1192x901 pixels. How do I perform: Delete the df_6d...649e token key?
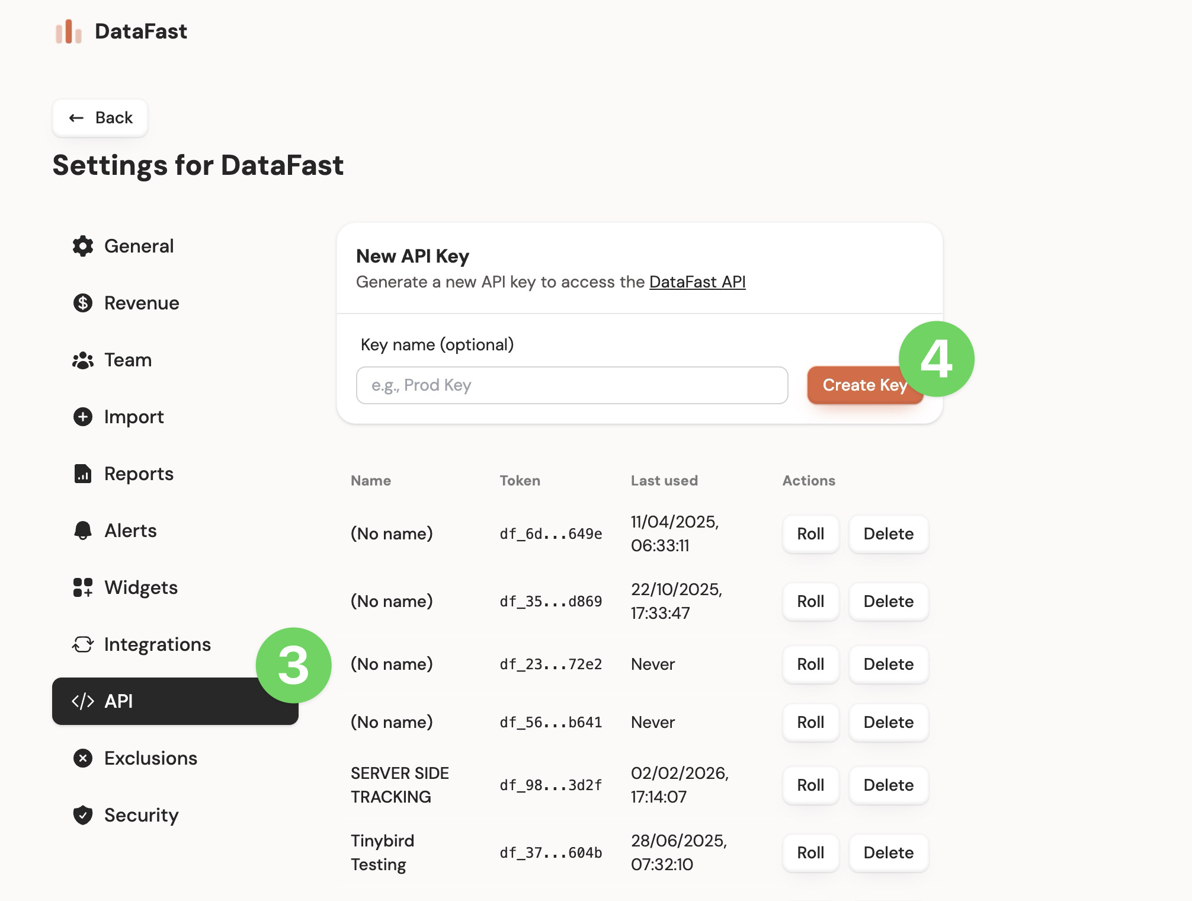[x=888, y=534]
